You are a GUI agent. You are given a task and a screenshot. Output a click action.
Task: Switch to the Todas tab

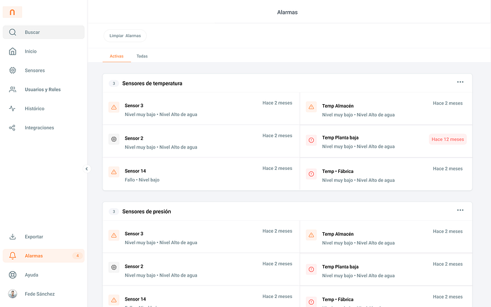click(142, 56)
